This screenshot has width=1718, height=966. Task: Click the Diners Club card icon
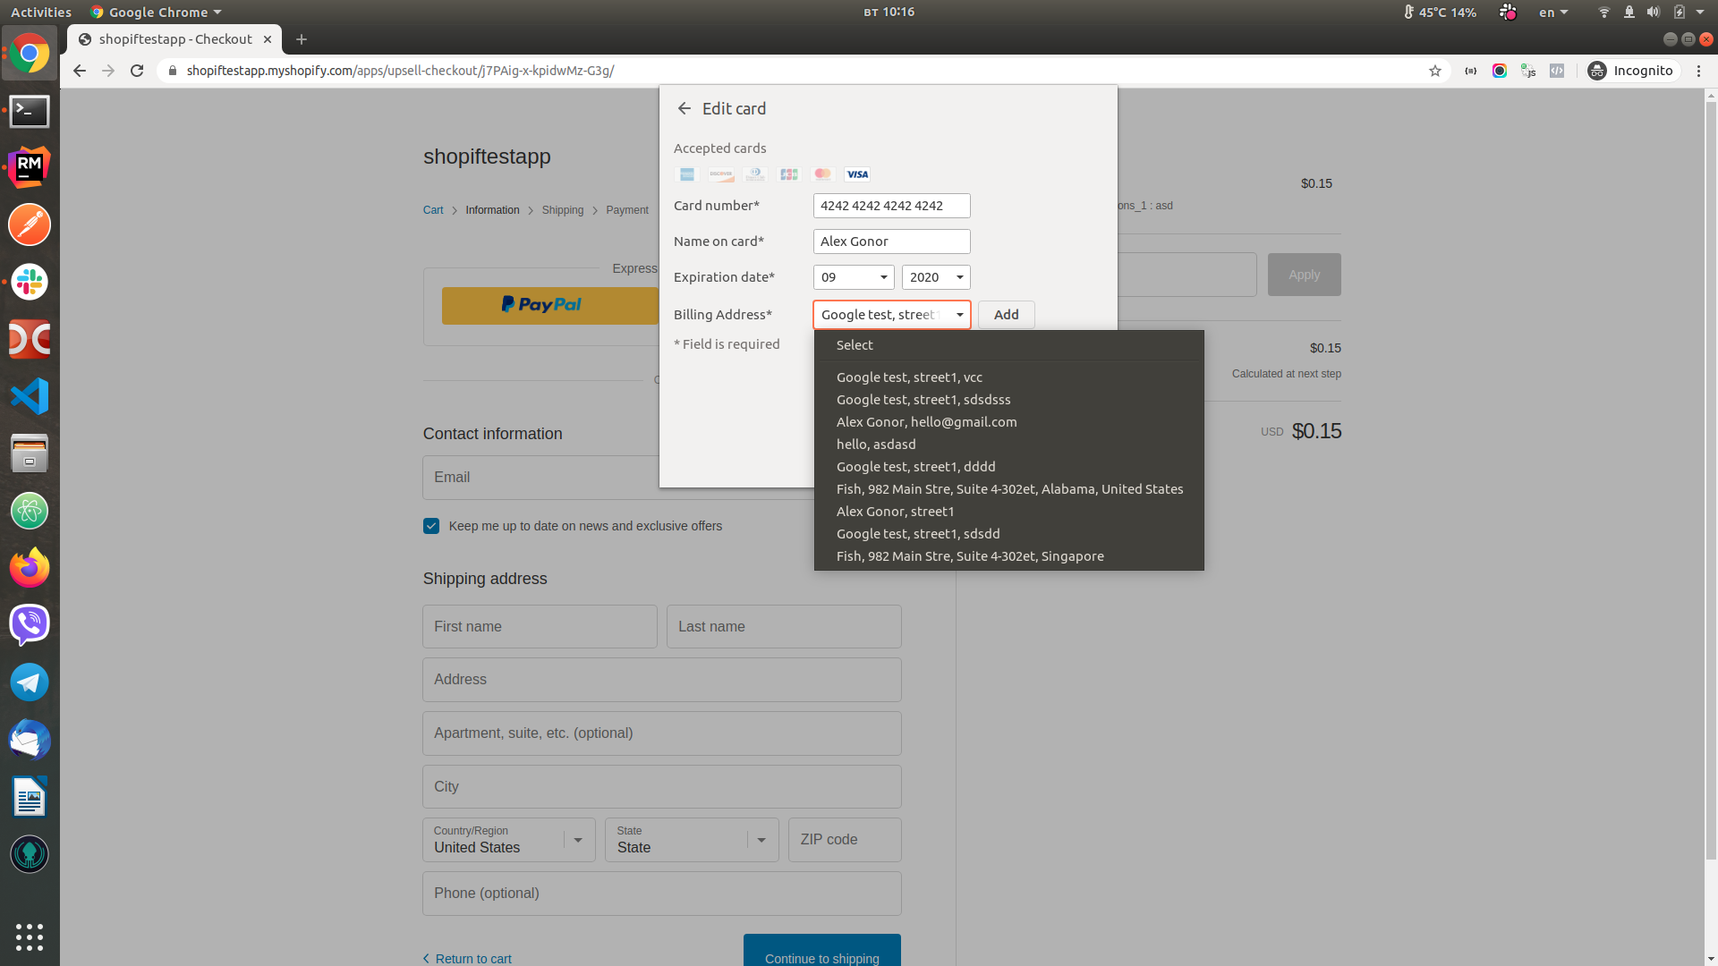coord(754,174)
